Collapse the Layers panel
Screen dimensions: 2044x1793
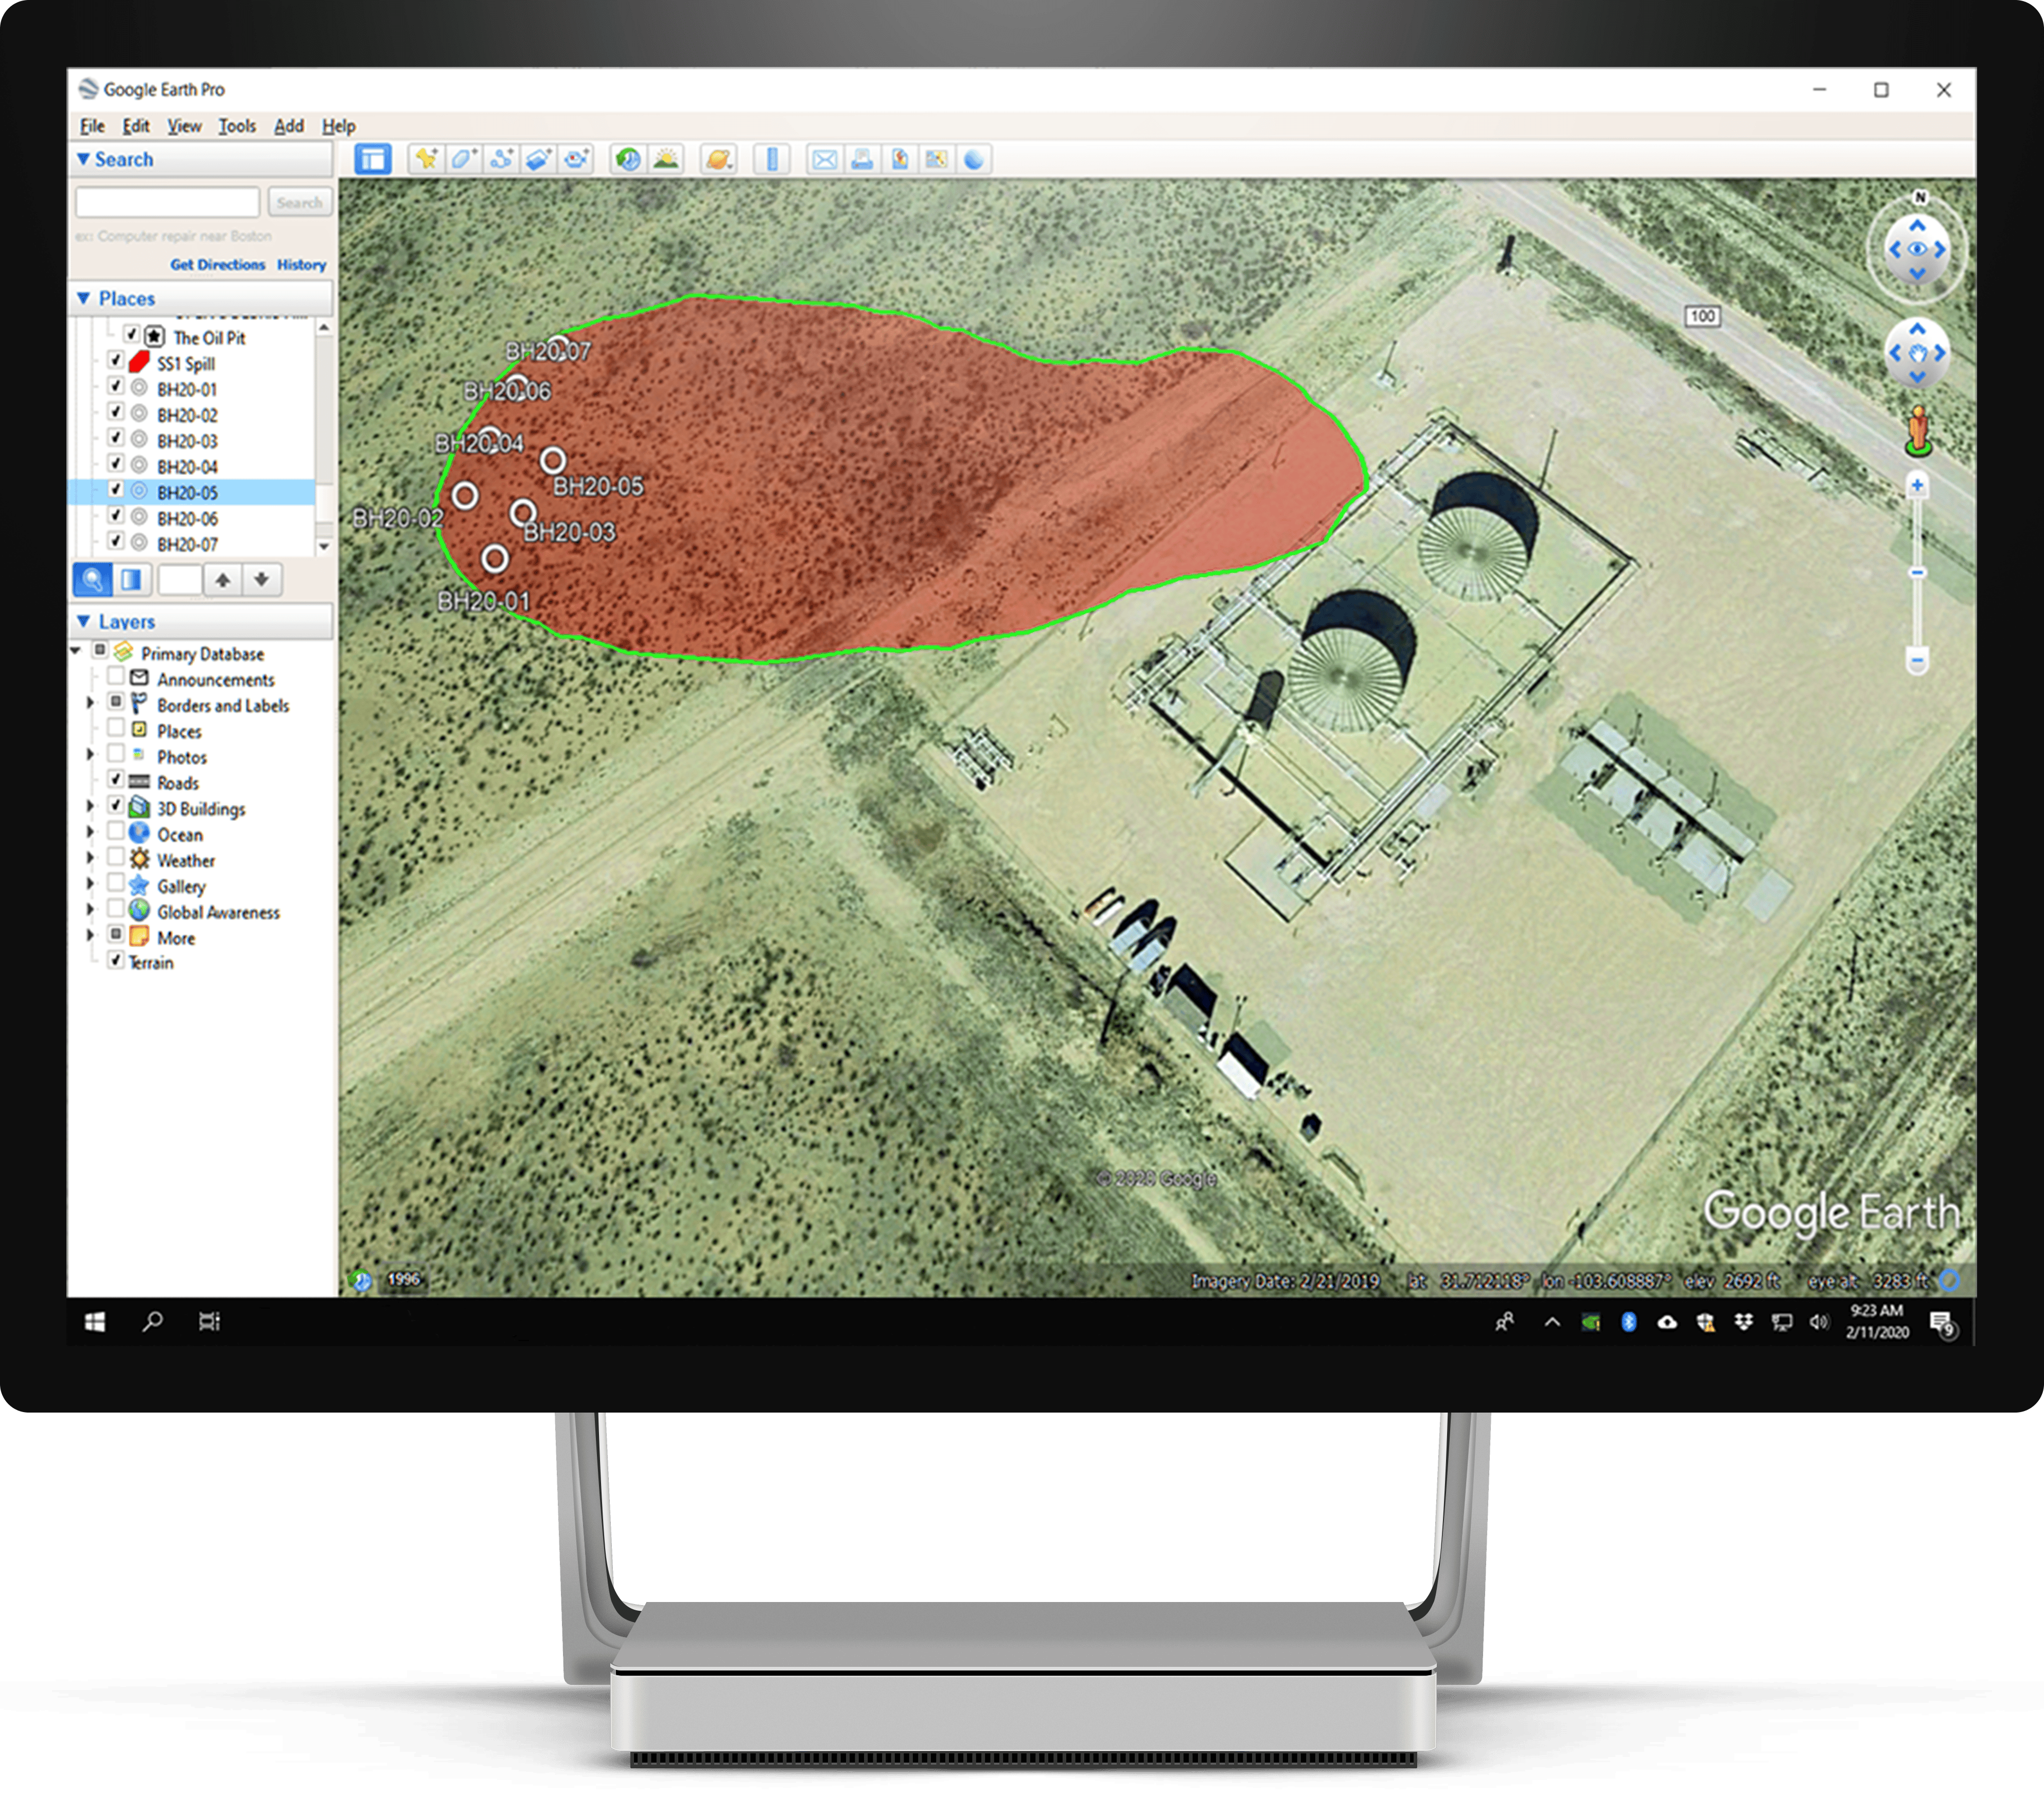(84, 621)
